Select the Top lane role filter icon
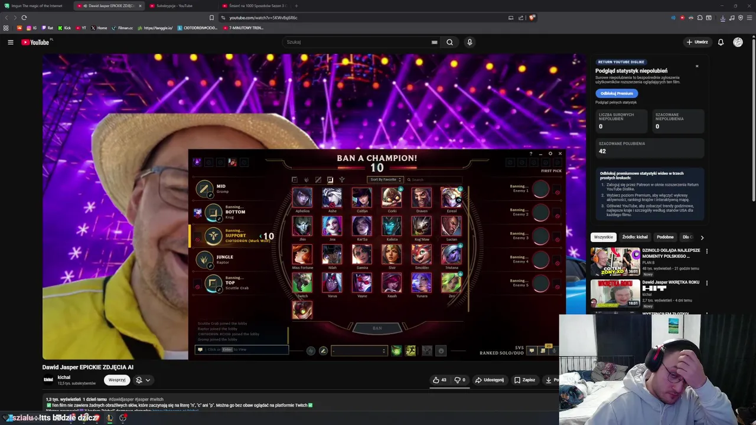Screen dimensions: 756x425 (x=294, y=179)
